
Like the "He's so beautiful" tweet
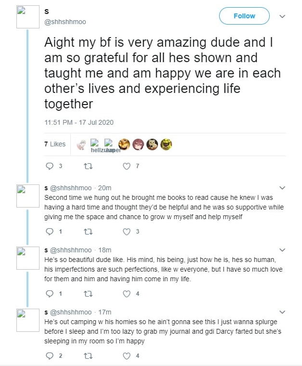(127, 294)
